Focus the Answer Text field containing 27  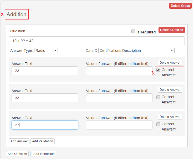pyautogui.click(x=45, y=125)
